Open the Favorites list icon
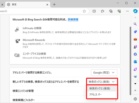 click(103, 11)
